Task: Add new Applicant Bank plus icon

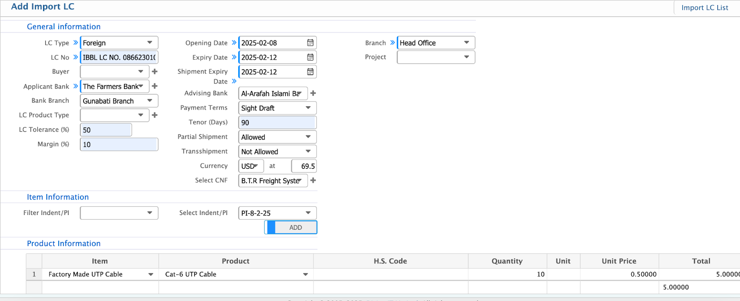Action: coord(155,86)
